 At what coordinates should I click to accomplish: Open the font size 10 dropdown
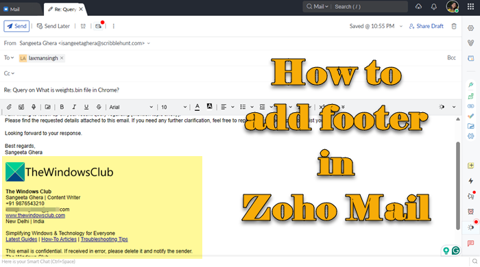click(x=173, y=107)
